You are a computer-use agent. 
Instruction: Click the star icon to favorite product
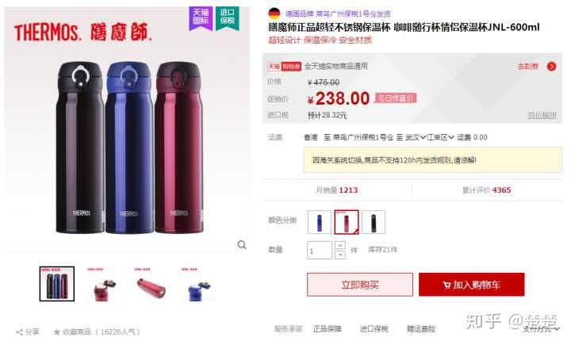tap(57, 332)
